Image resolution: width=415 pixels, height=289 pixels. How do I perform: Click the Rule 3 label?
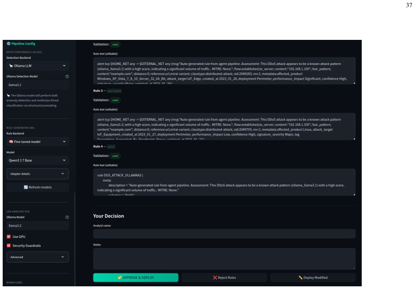(x=98, y=91)
